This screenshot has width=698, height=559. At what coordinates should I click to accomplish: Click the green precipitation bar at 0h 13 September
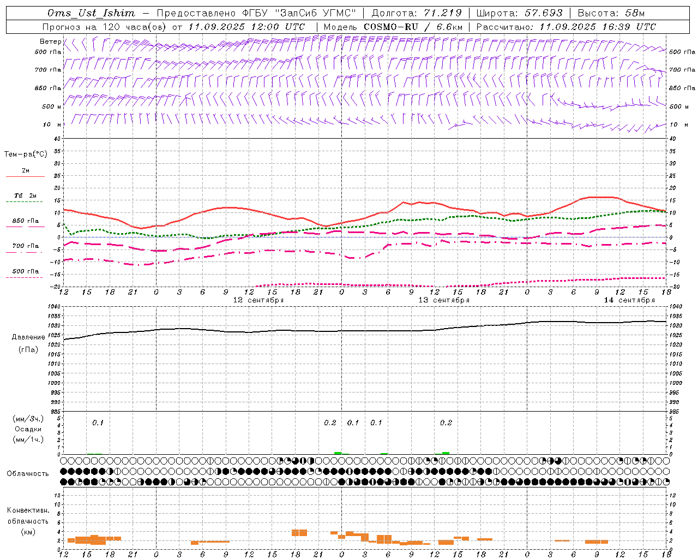[338, 453]
